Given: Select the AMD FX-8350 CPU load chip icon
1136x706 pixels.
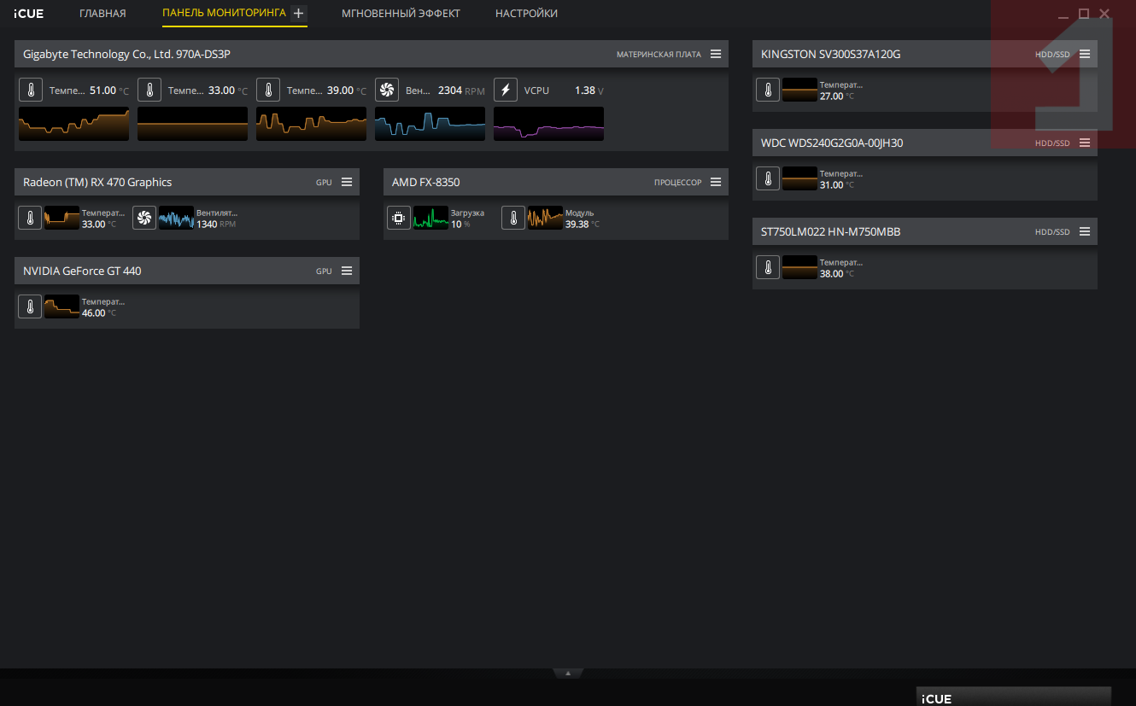Looking at the screenshot, I should tap(399, 218).
